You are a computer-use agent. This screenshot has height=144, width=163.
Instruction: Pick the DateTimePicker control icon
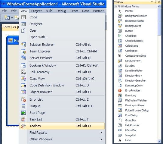120,70
